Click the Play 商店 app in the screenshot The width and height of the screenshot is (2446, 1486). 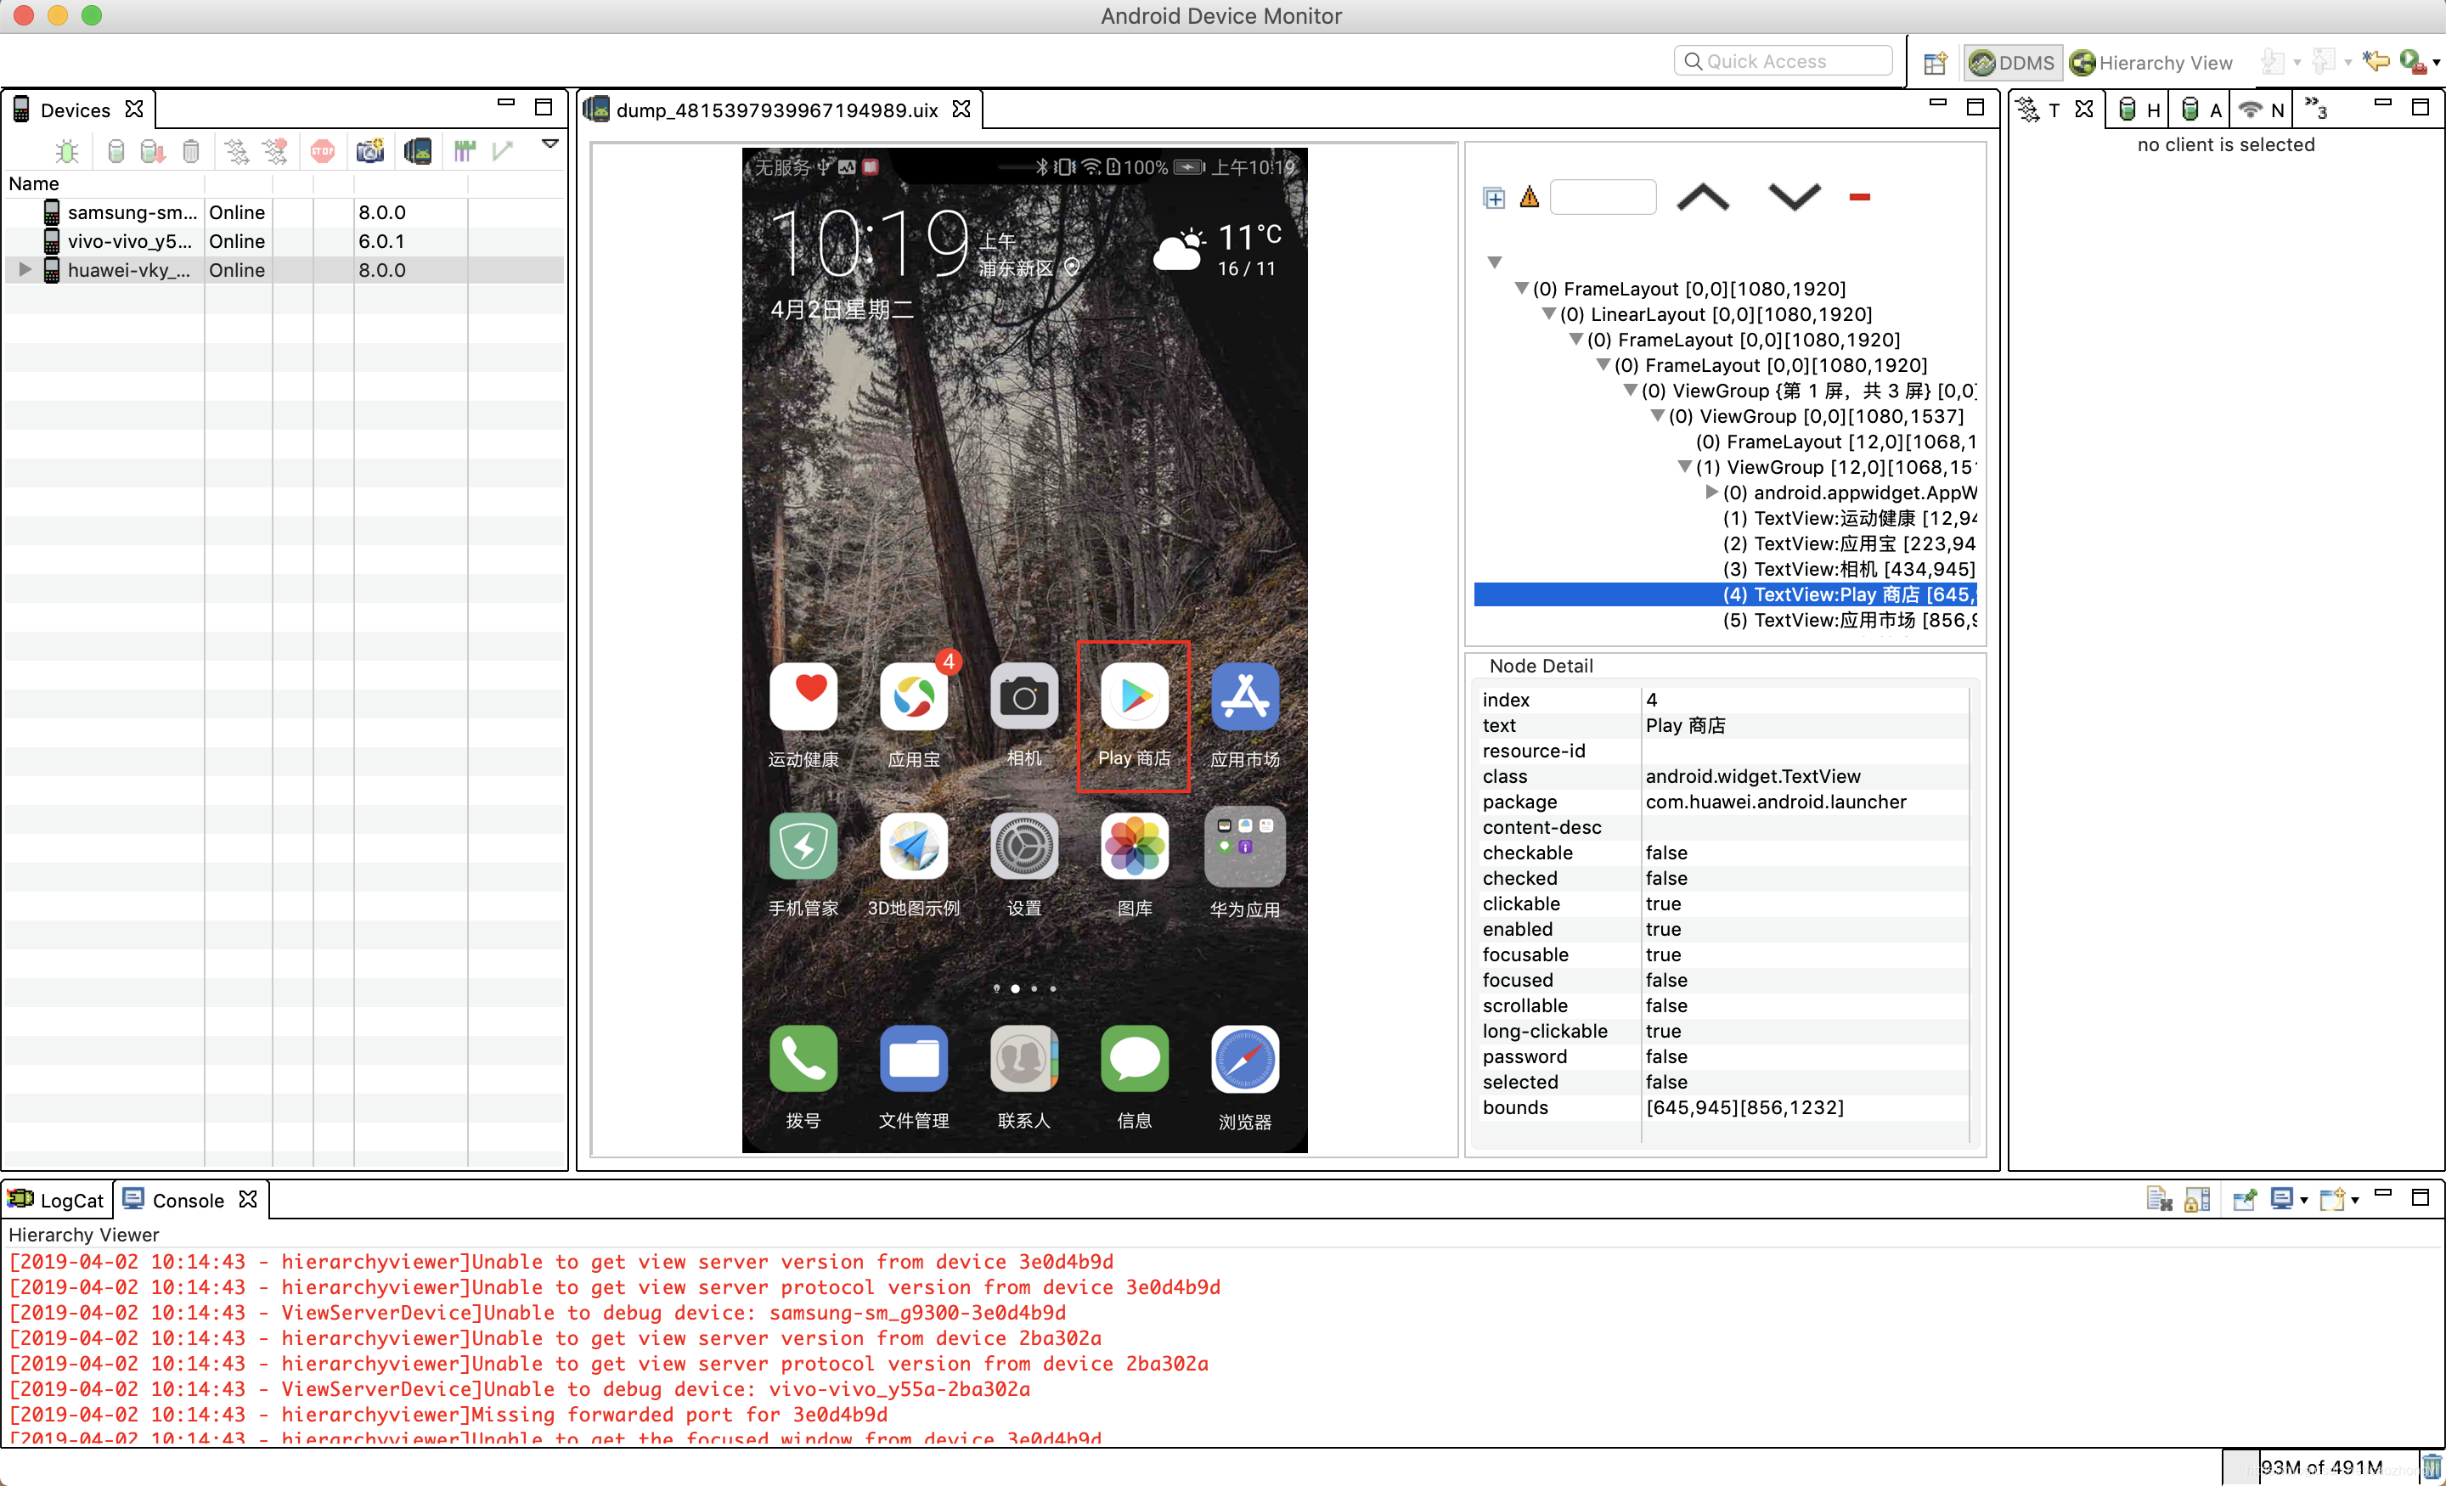click(x=1134, y=716)
